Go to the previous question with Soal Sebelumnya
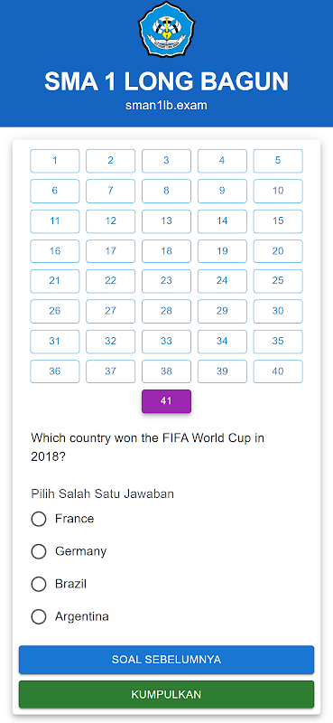 click(166, 660)
